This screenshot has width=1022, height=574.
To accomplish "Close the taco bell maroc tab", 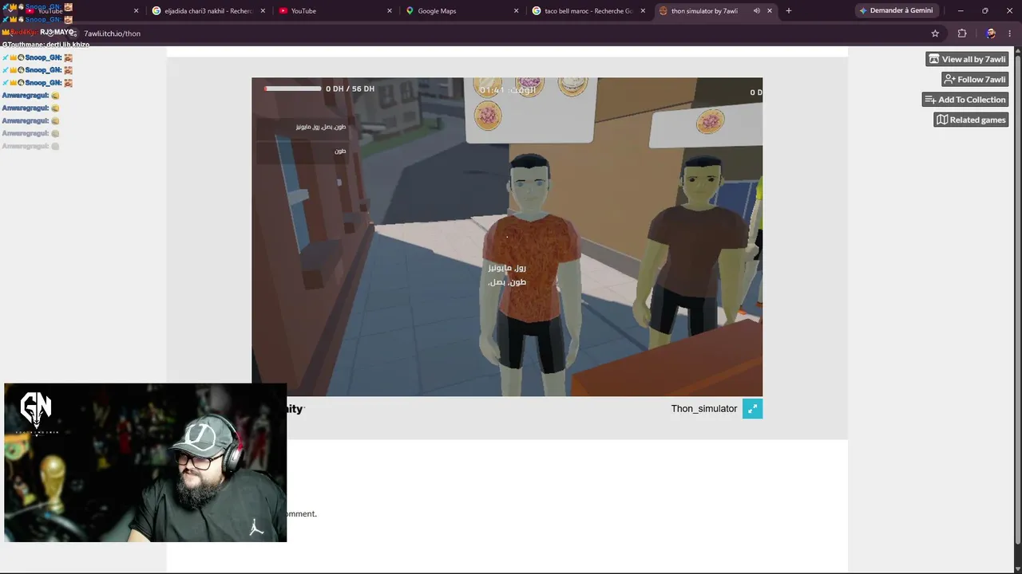I will [x=643, y=10].
